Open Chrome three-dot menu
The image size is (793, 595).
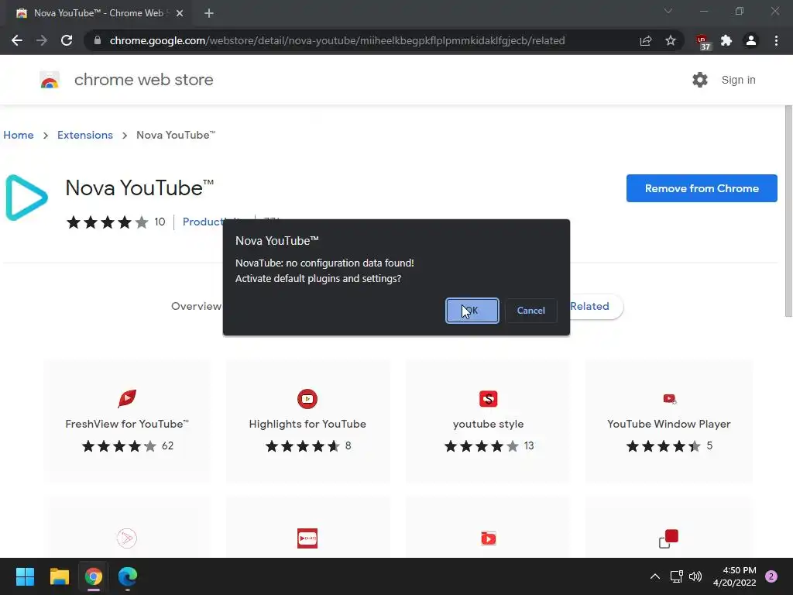coord(776,40)
